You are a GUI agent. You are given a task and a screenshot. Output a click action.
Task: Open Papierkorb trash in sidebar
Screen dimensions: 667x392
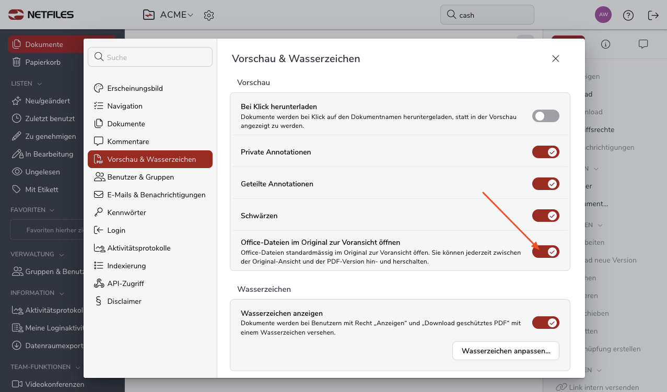(x=43, y=62)
